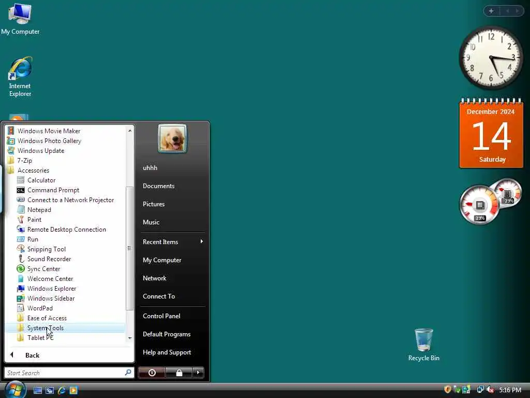Image resolution: width=530 pixels, height=398 pixels.
Task: Click the programs list scrollbar down arrow
Action: (130, 338)
